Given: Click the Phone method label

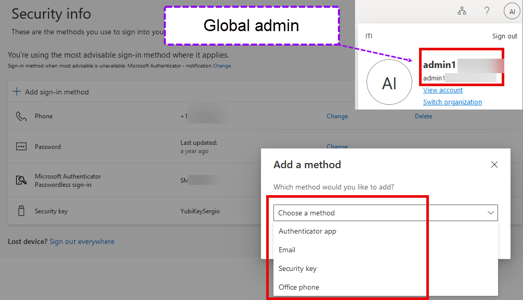Looking at the screenshot, I should [44, 116].
